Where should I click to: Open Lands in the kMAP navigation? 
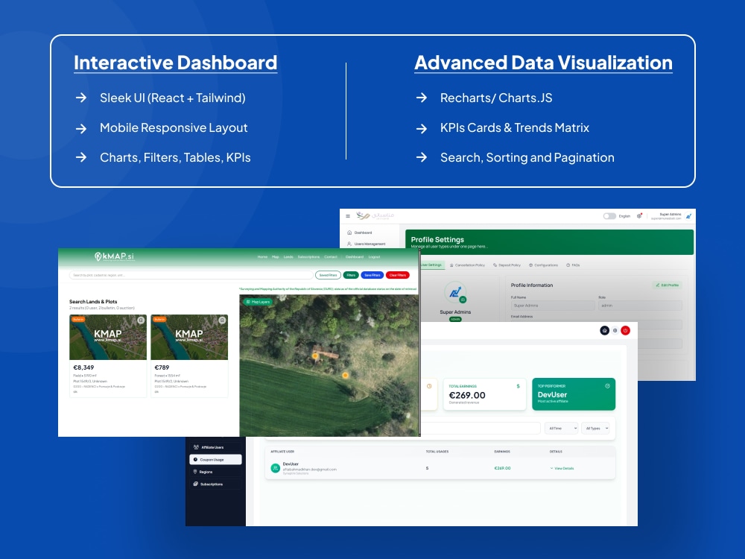[288, 256]
